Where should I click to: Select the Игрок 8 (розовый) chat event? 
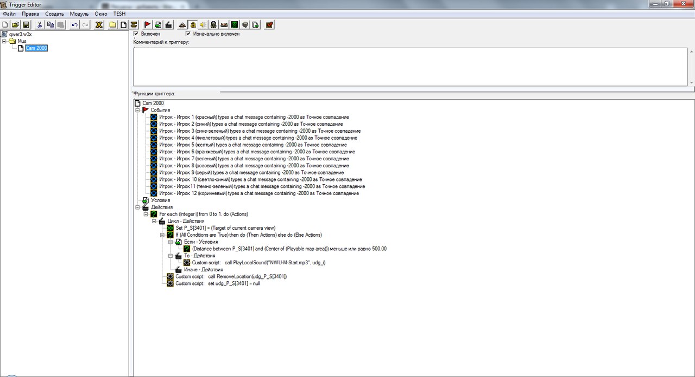[x=254, y=166]
